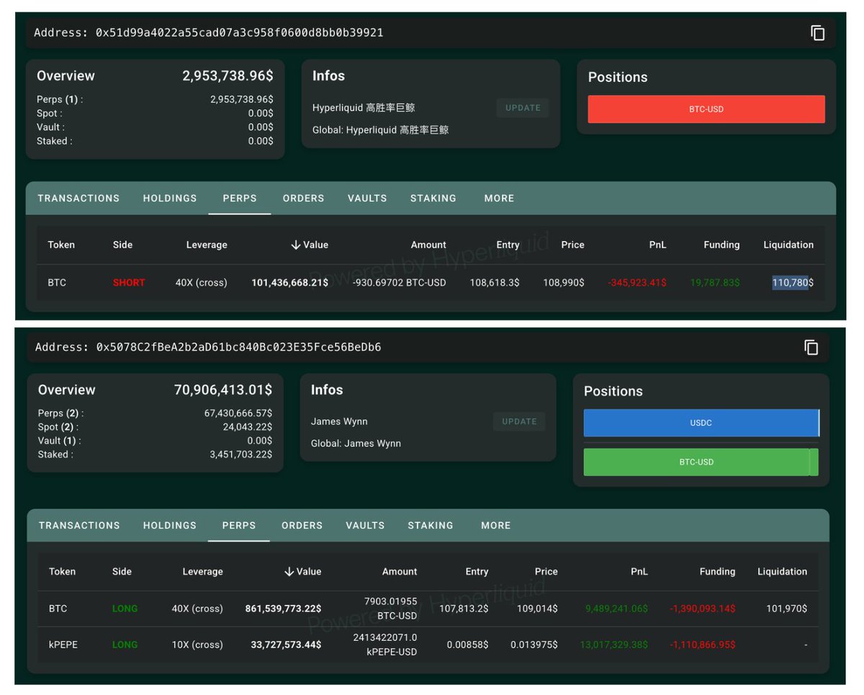Click -345,923.41$ PnL value
Screen dimensions: 864x695
[637, 283]
